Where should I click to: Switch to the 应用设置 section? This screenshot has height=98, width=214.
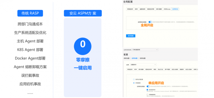point(135,58)
